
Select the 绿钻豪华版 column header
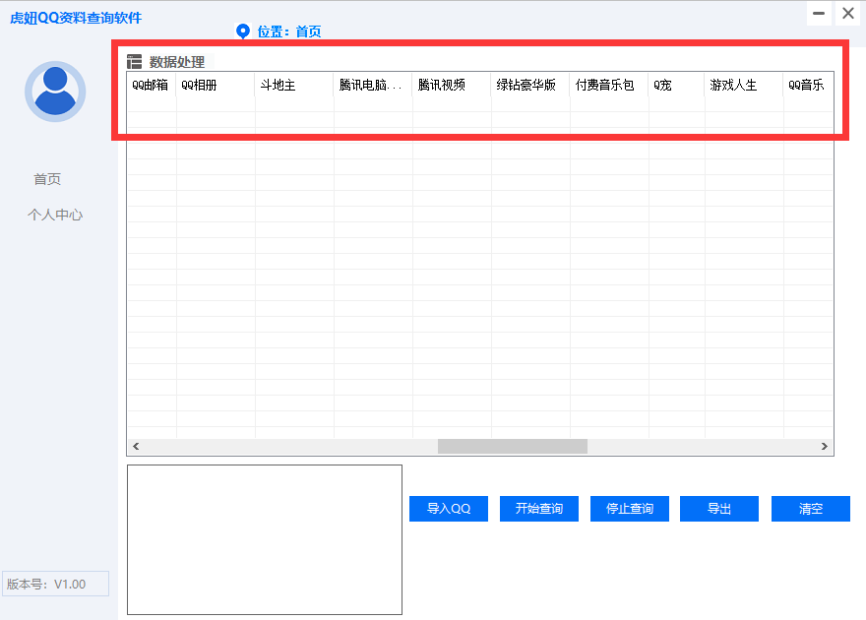click(530, 85)
